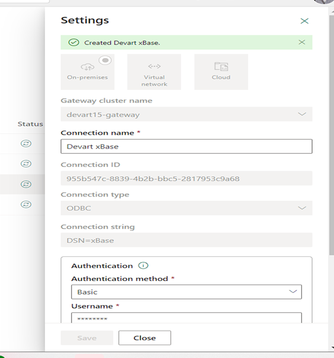Expand the Gateway cluster name dropdown
This screenshot has width=334, height=358.
pos(187,114)
